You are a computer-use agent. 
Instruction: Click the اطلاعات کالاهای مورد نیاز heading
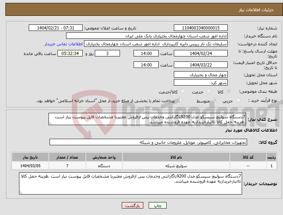coord(251,130)
